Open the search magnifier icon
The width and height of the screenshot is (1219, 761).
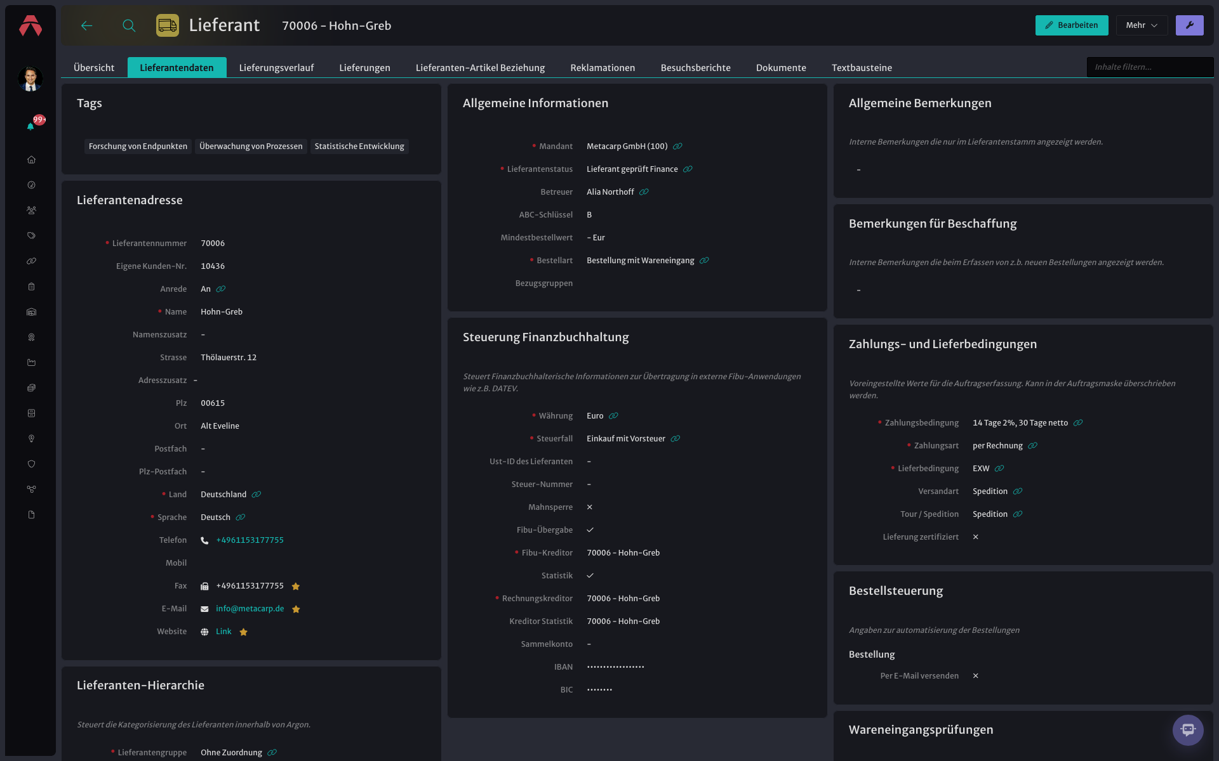[129, 25]
